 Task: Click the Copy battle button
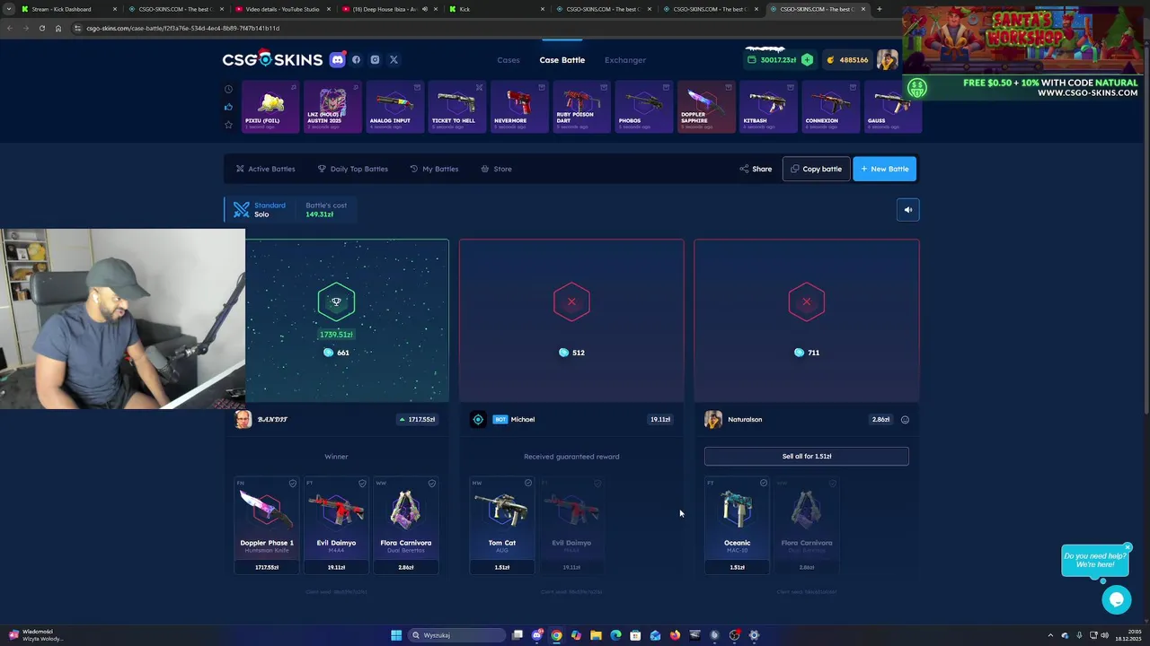point(816,169)
